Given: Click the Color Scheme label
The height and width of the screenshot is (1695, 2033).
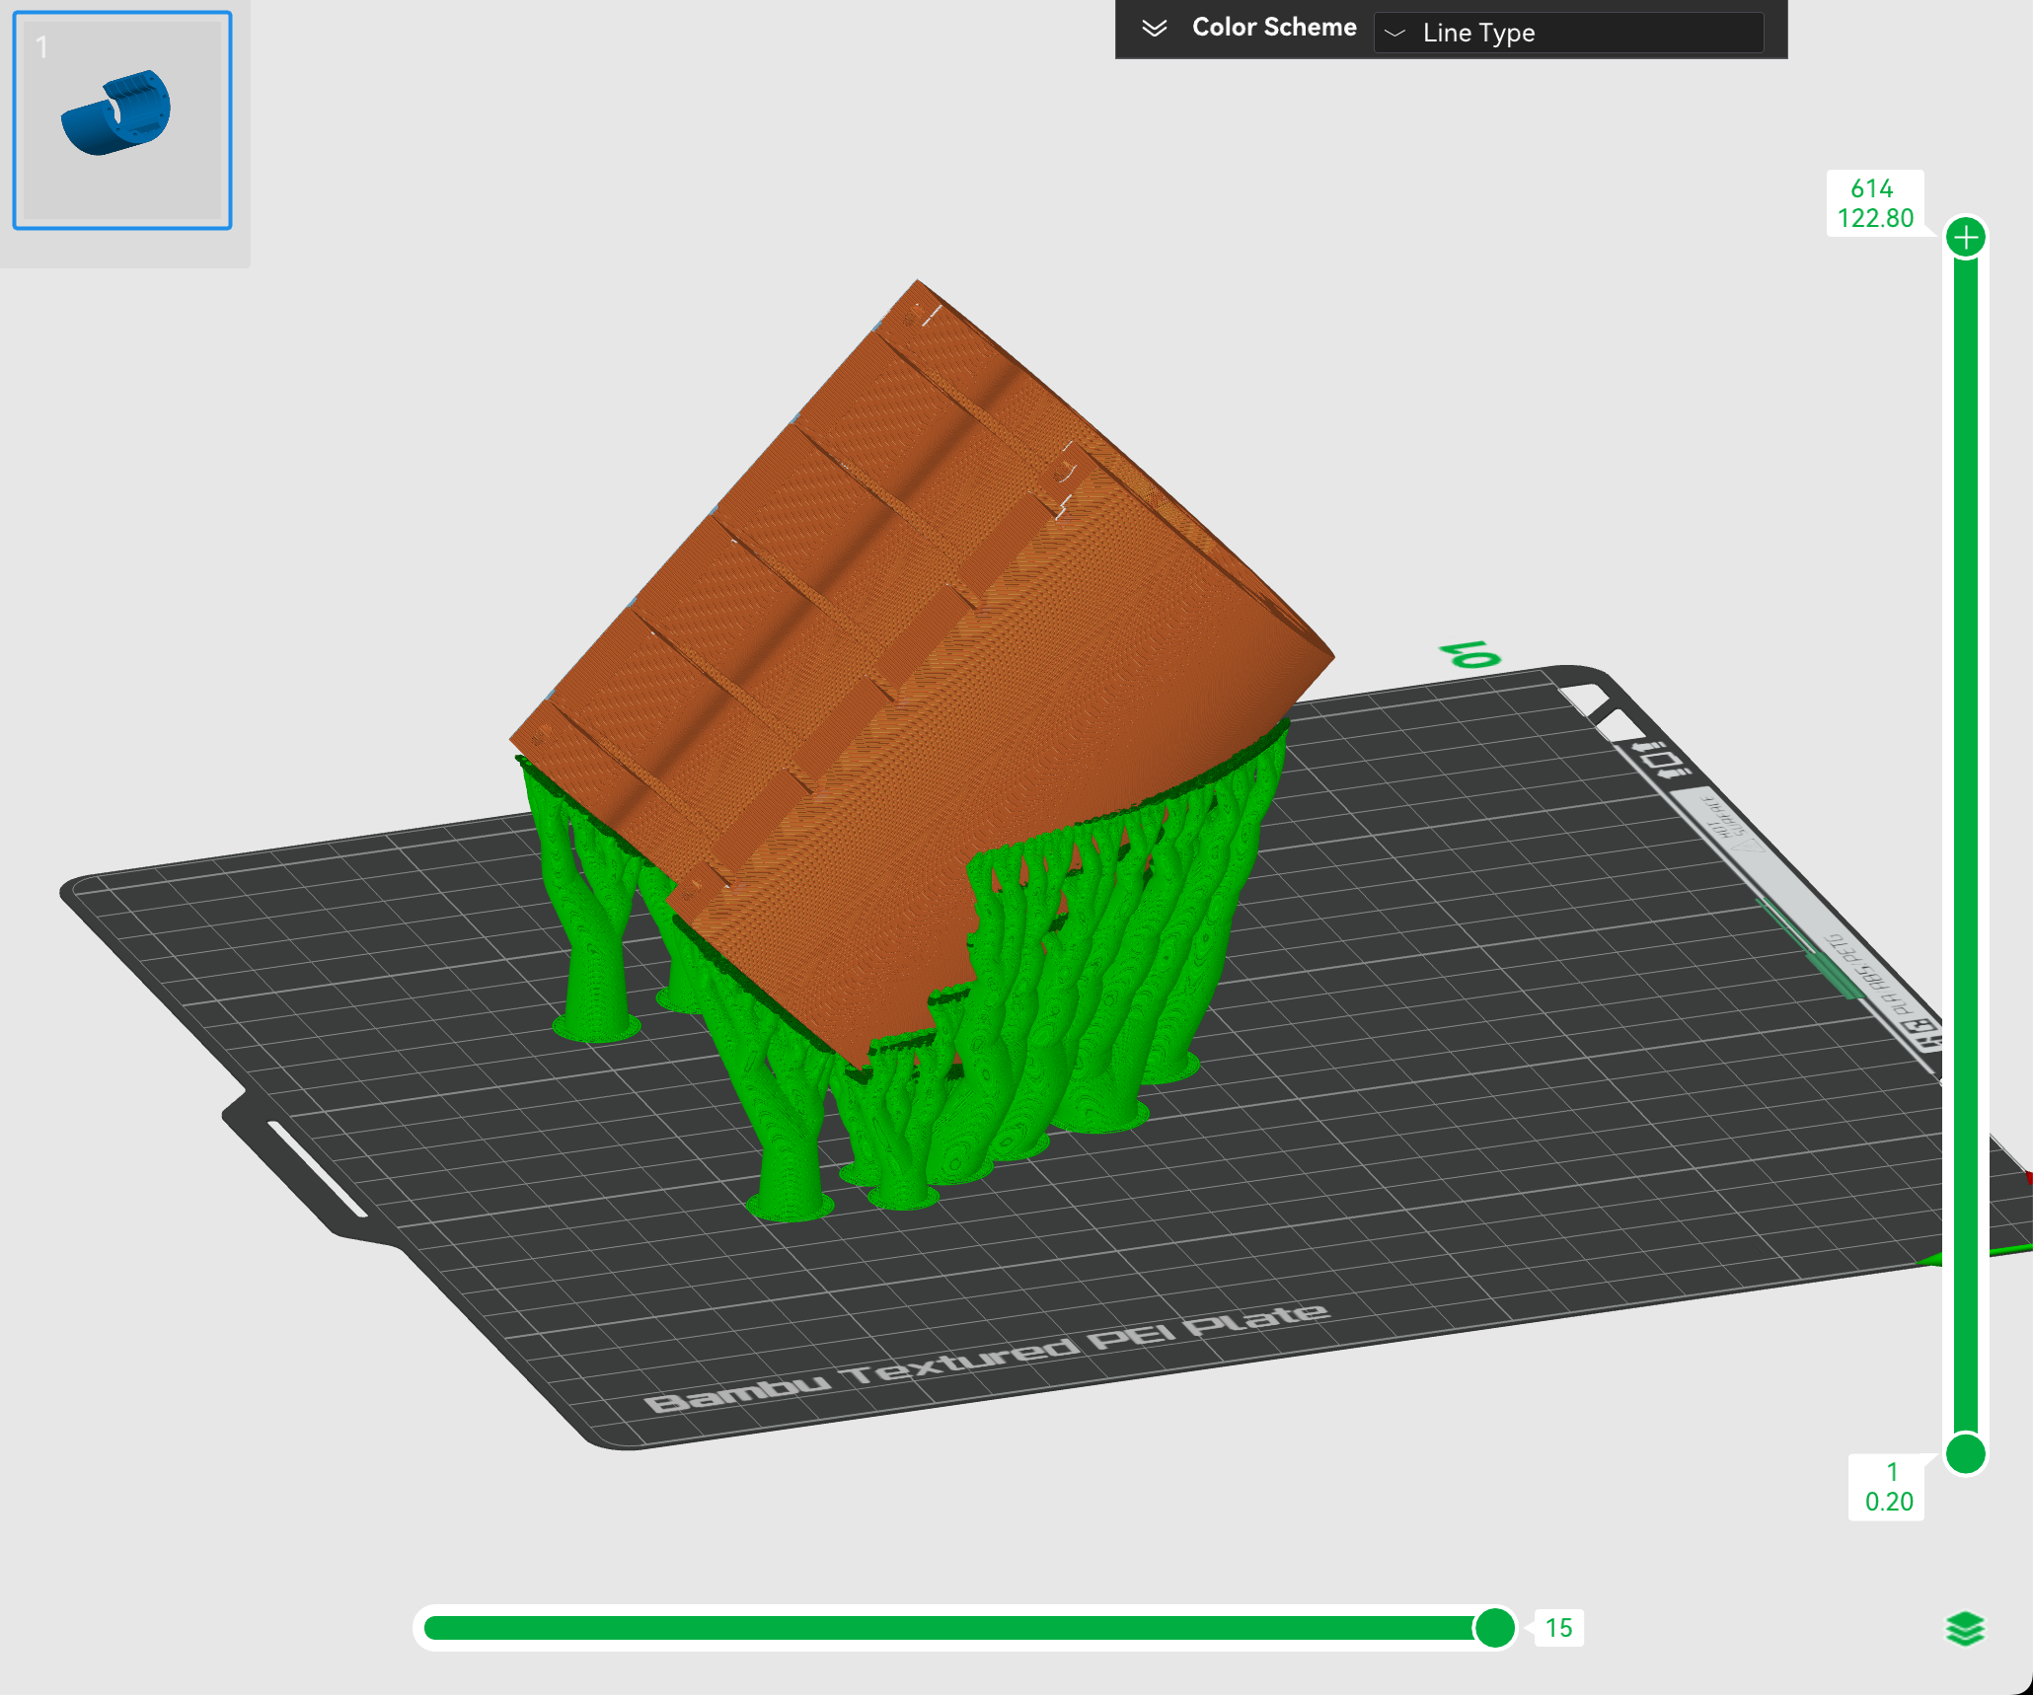Looking at the screenshot, I should 1273,28.
